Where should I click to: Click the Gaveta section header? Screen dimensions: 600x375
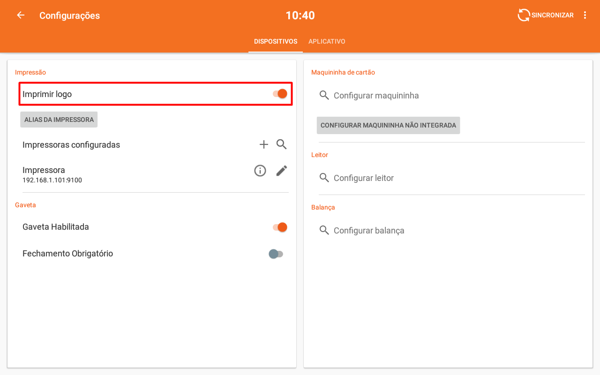25,205
